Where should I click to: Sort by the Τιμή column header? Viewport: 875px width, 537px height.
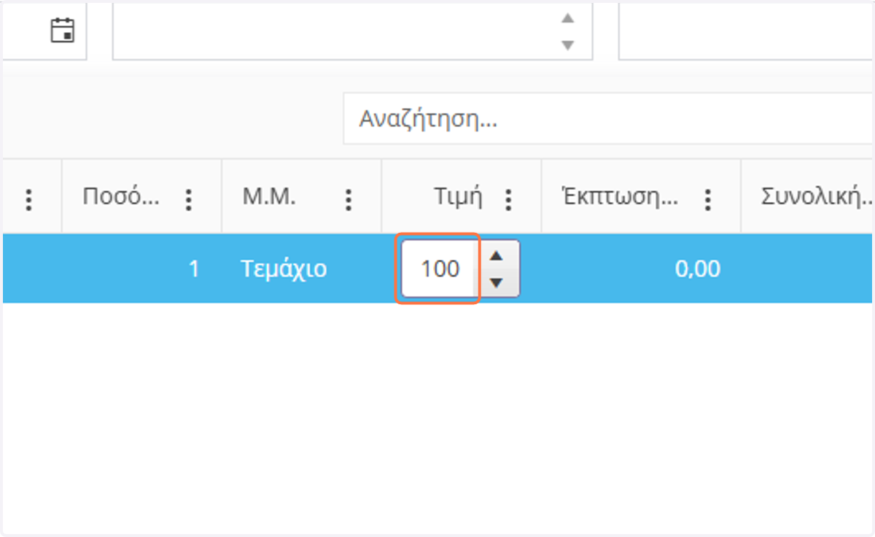tap(459, 198)
